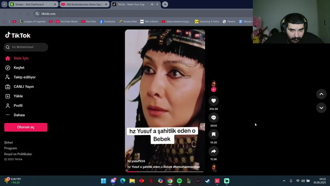
Task: Open Wi-Fi network settings in tray
Action: coord(298,181)
